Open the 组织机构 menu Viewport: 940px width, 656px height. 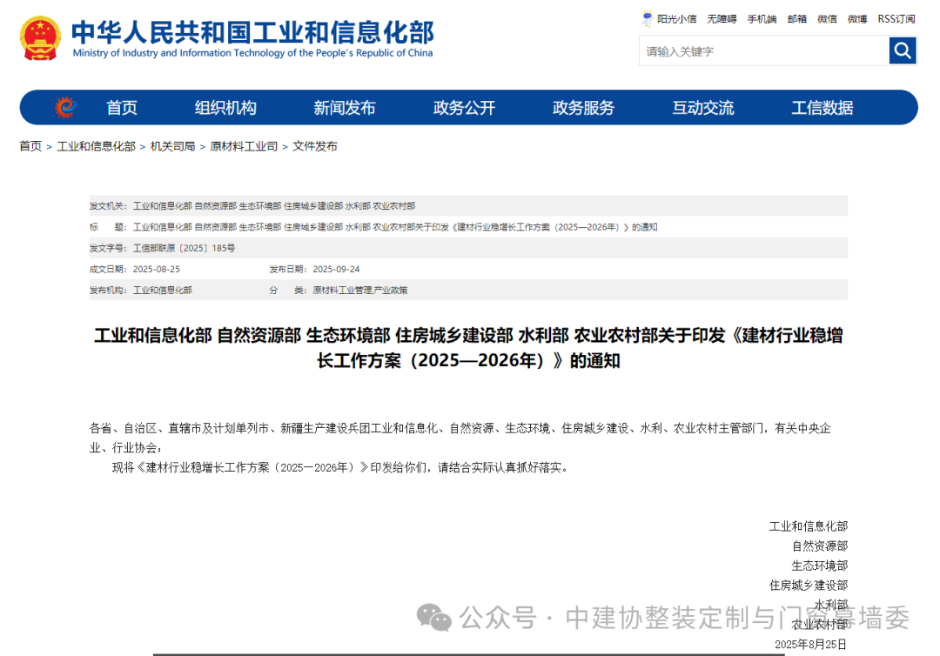coord(225,108)
